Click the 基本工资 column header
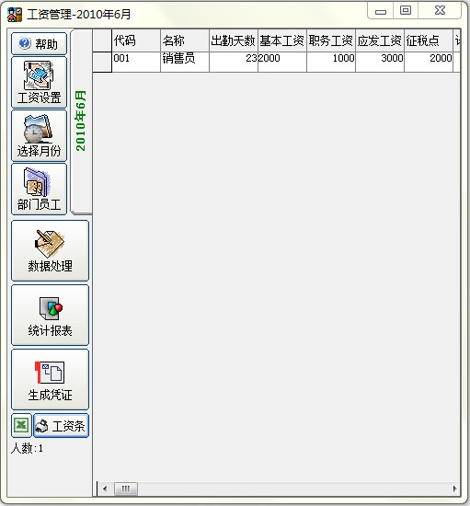 282,40
